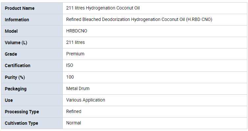Screen dimensions: 248x131
Task: Click the Packaging label cell
Action: [x=15, y=89]
